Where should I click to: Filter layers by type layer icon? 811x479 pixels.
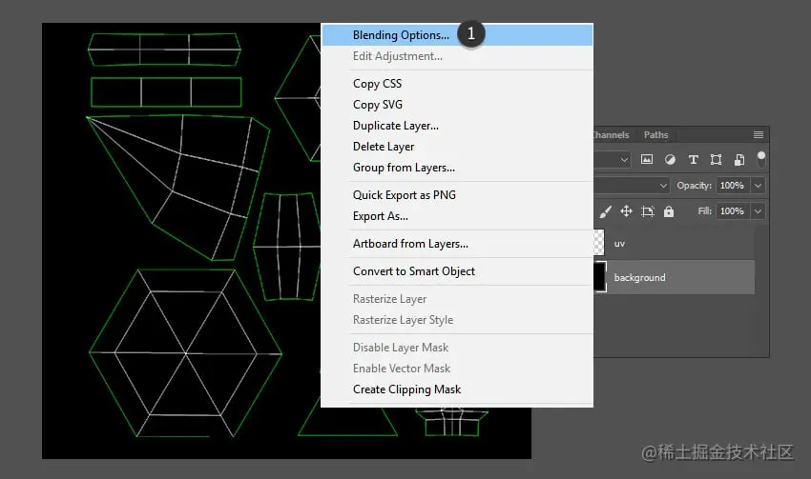click(x=693, y=159)
